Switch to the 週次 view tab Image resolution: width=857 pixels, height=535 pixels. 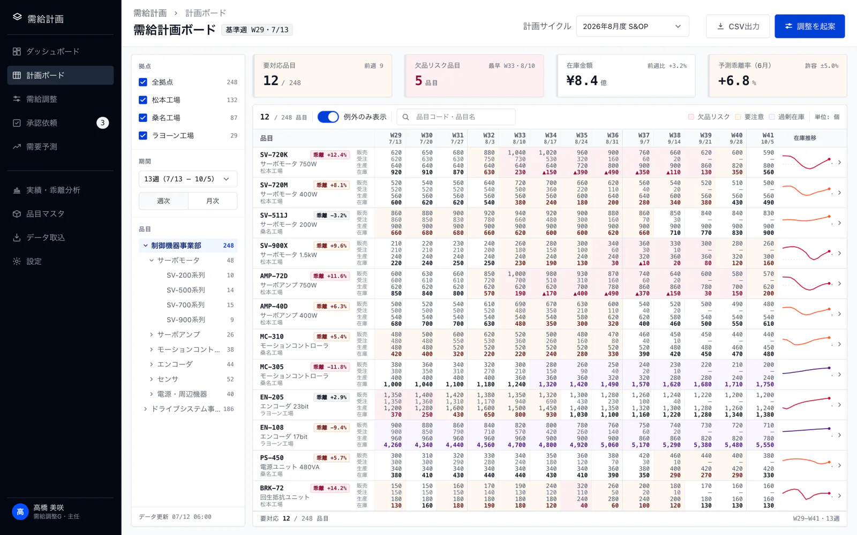click(x=163, y=201)
